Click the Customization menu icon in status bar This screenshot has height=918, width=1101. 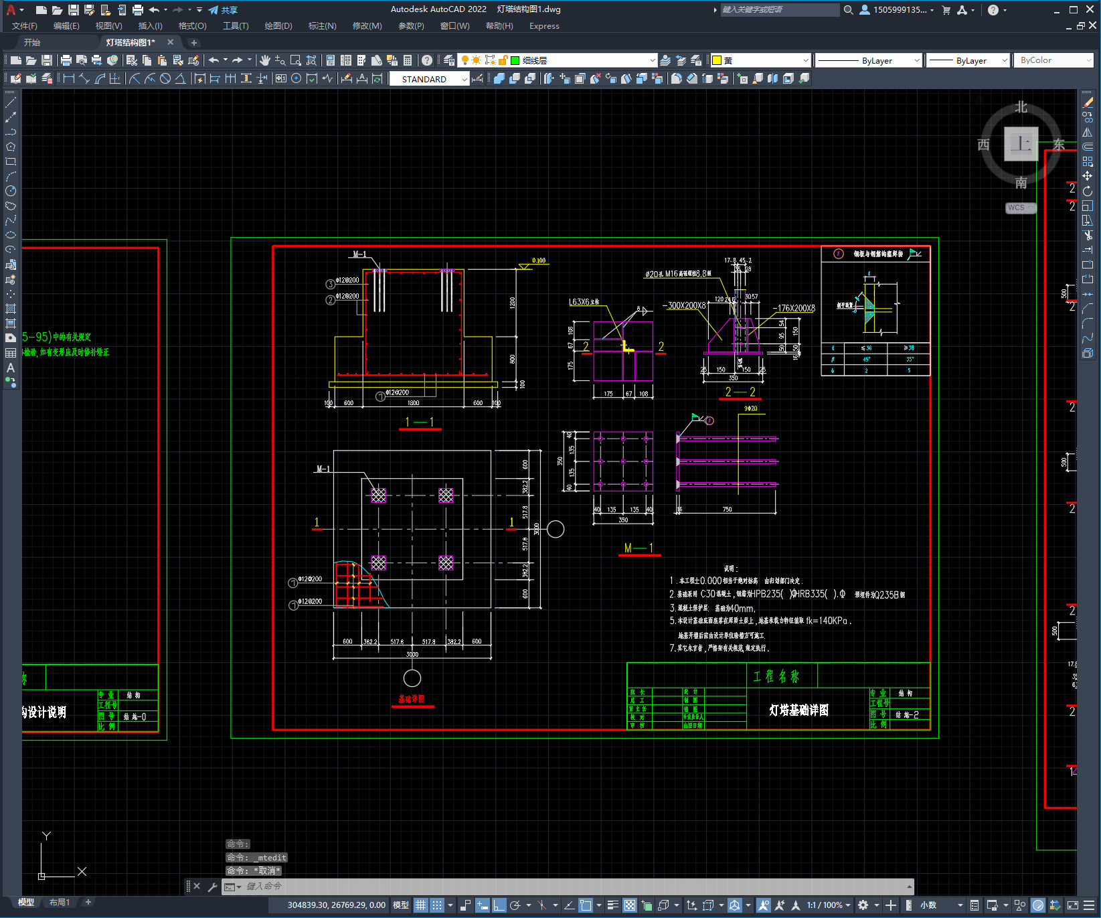click(x=1090, y=905)
